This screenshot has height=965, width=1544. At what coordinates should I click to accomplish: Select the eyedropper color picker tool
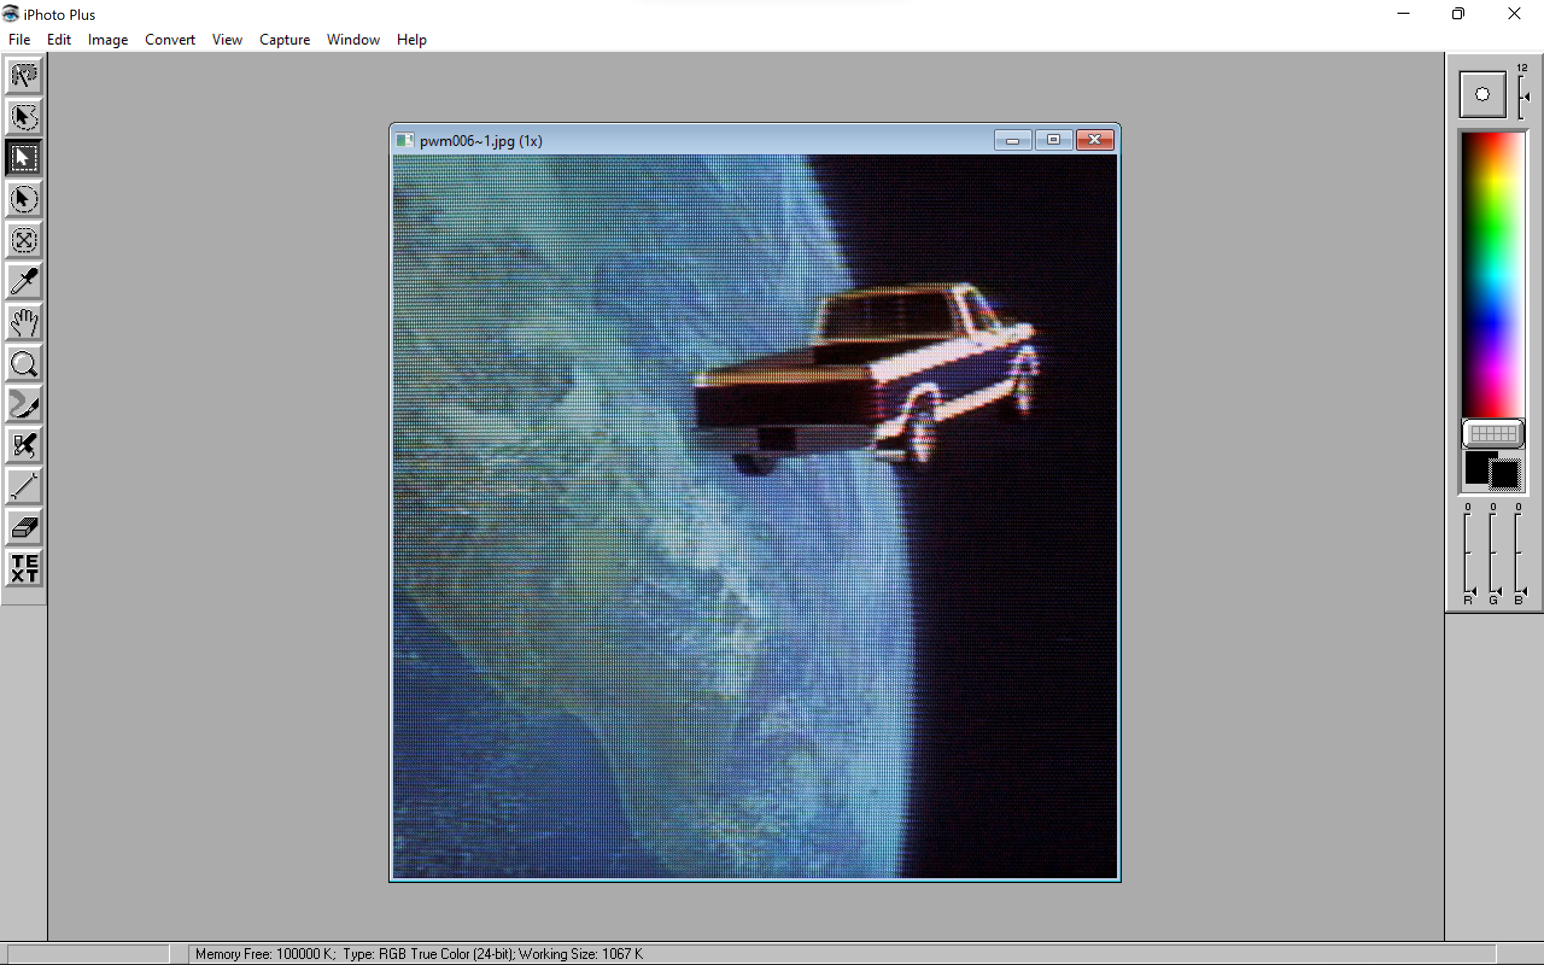[x=24, y=282]
